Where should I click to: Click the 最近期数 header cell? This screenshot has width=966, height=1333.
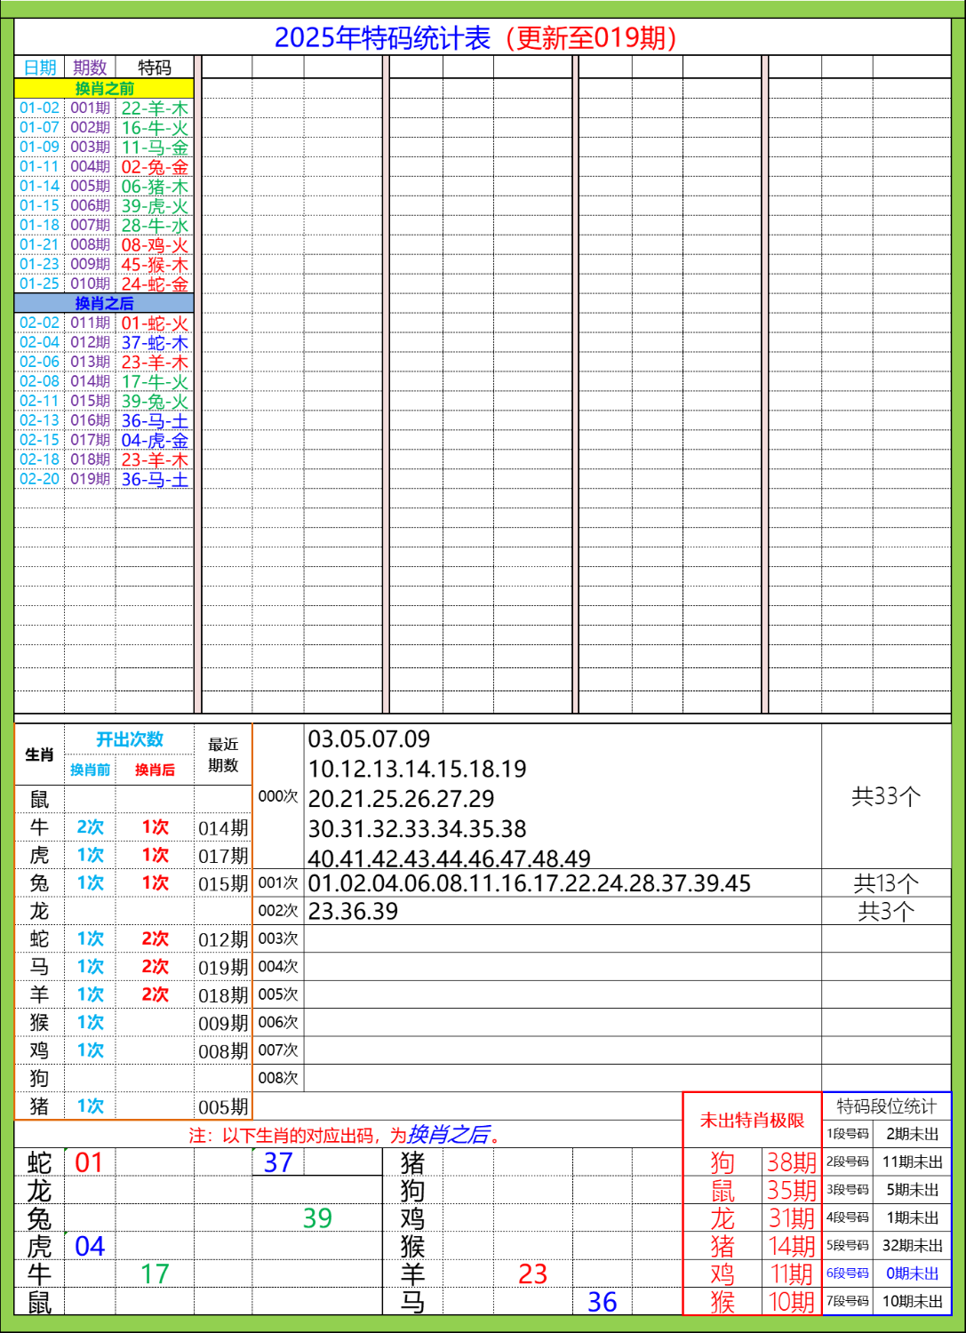220,753
